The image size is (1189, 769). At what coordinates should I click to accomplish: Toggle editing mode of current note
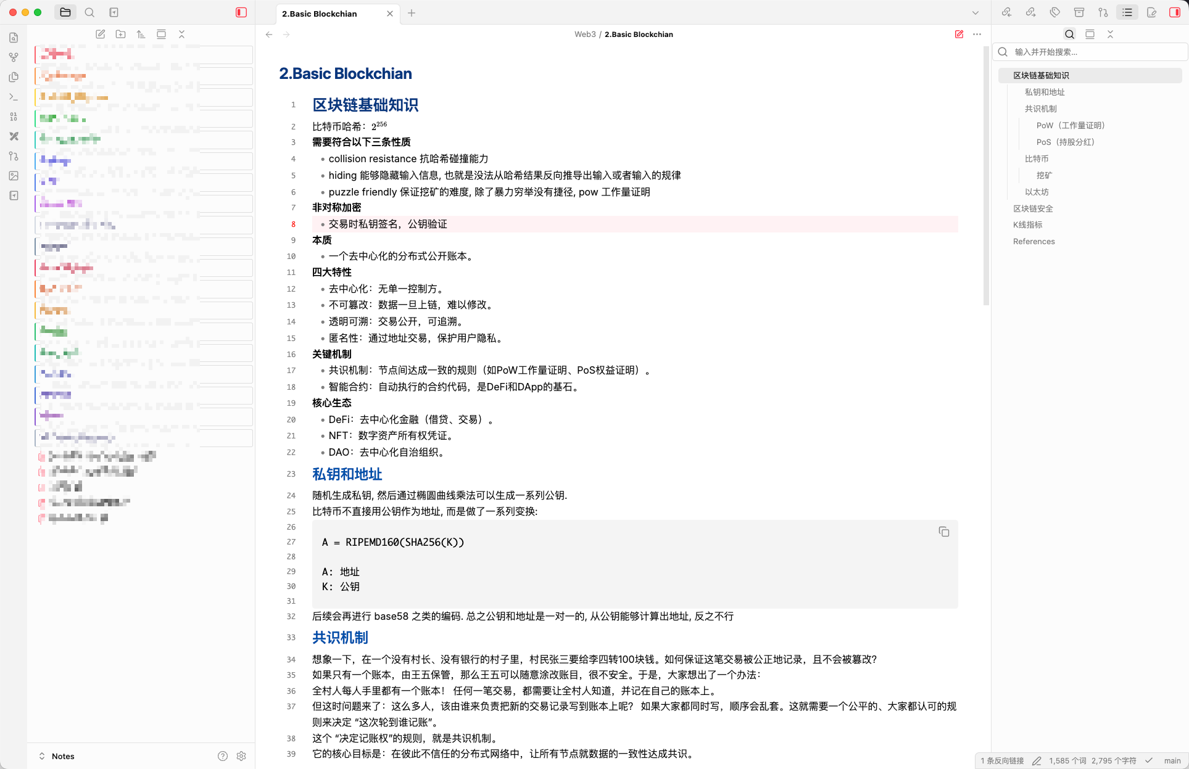[x=959, y=35]
